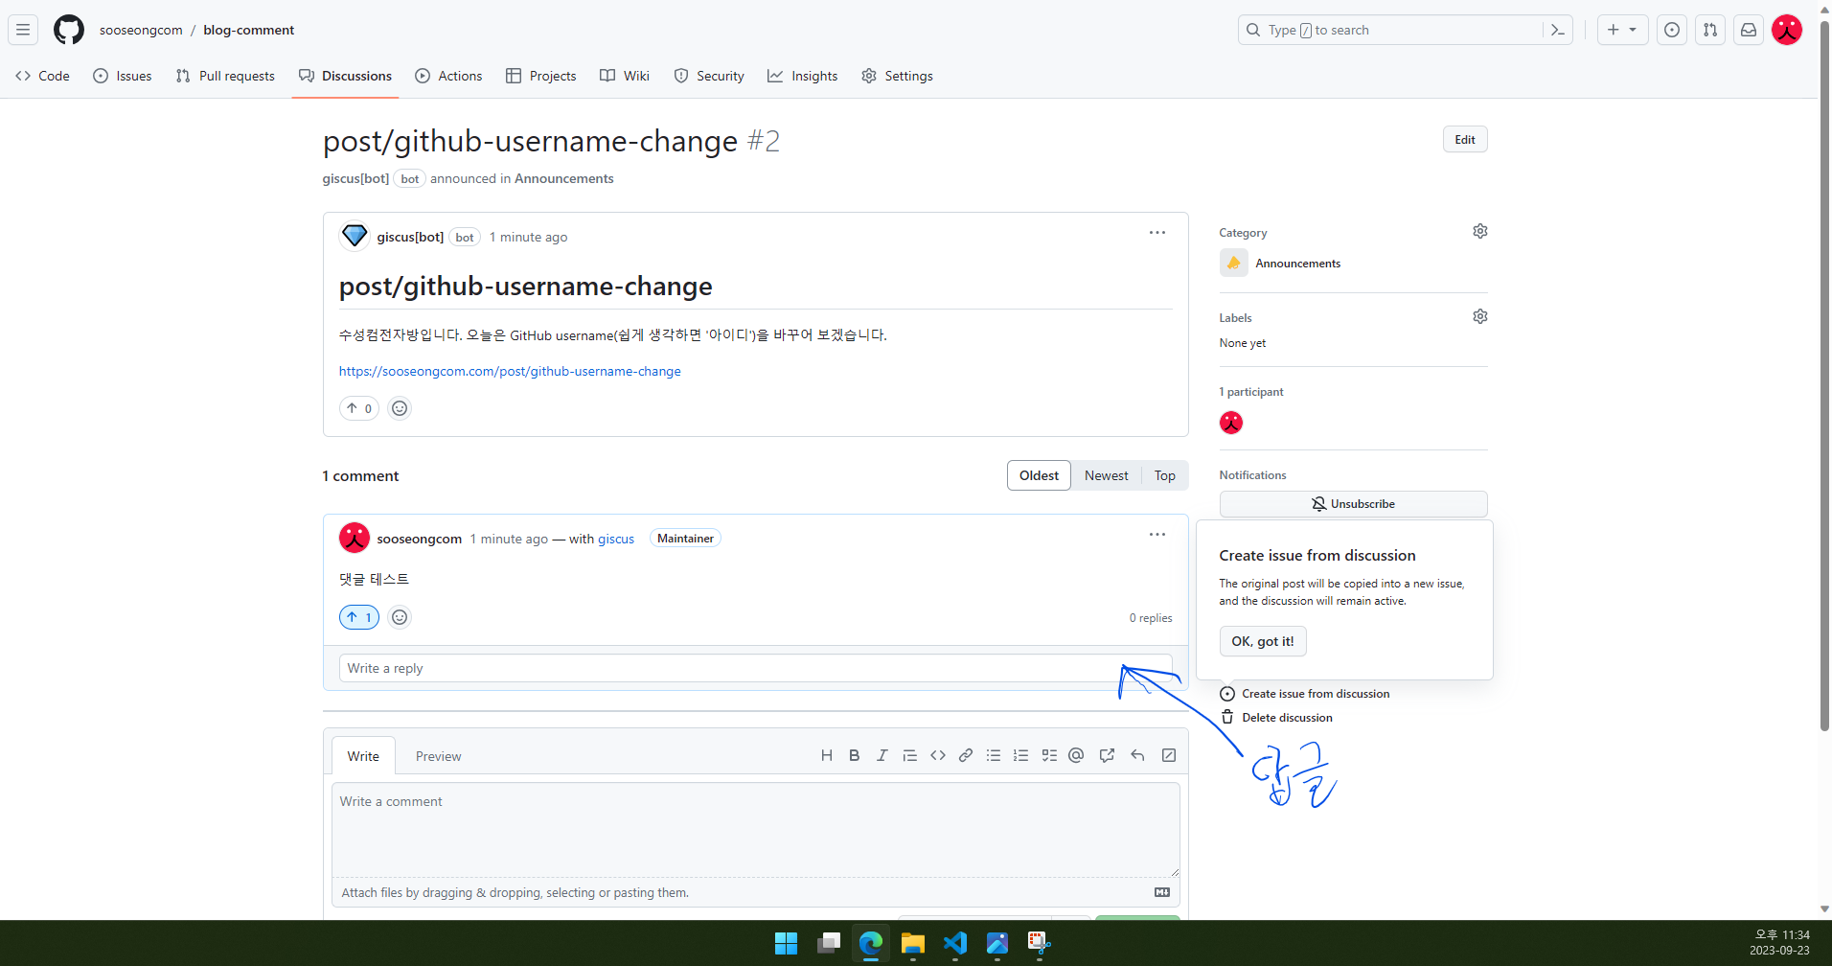Select the Write tab in comment editor
This screenshot has height=966, width=1832.
pyautogui.click(x=363, y=756)
